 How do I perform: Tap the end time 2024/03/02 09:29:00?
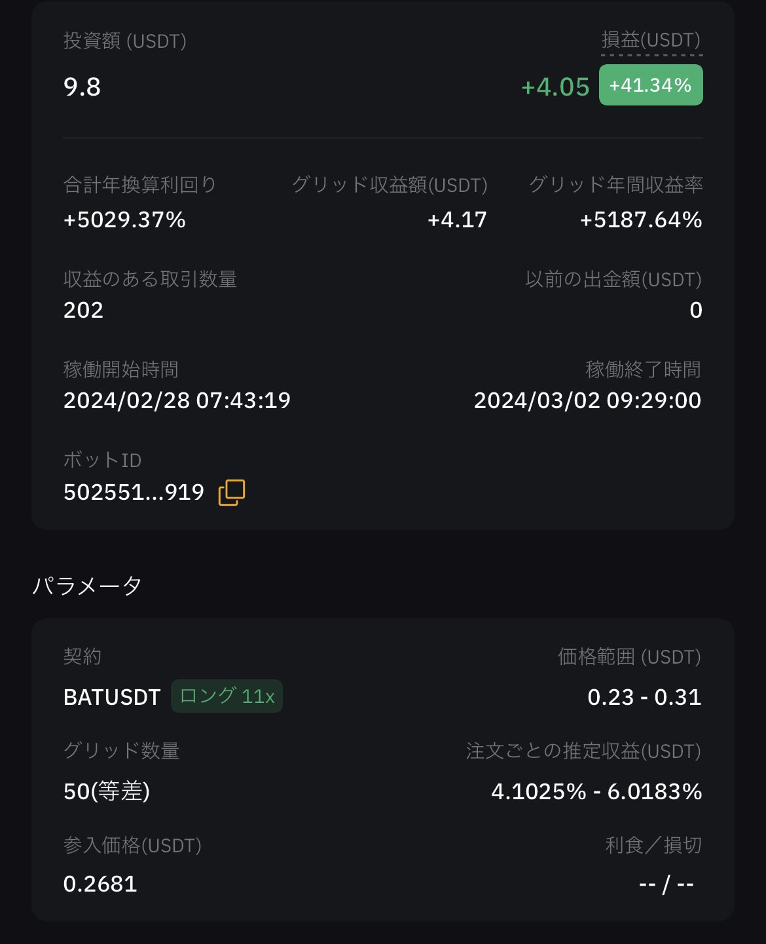587,400
